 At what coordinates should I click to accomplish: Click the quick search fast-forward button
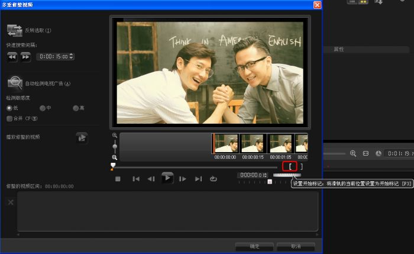point(25,56)
